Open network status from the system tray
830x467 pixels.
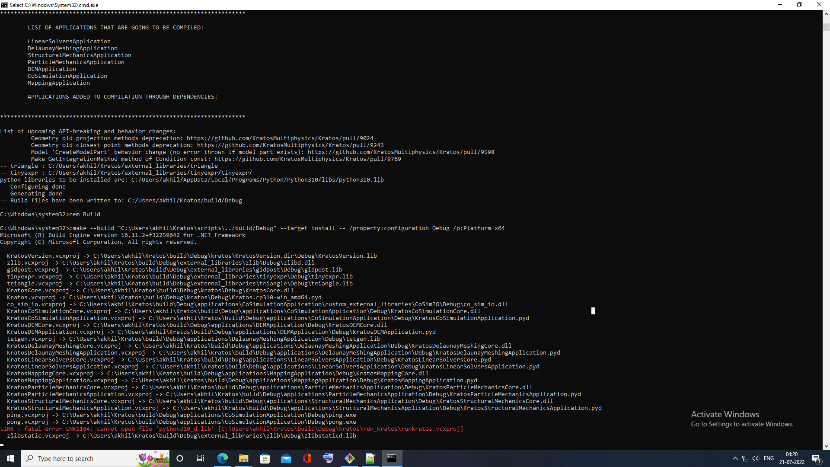[x=745, y=458]
